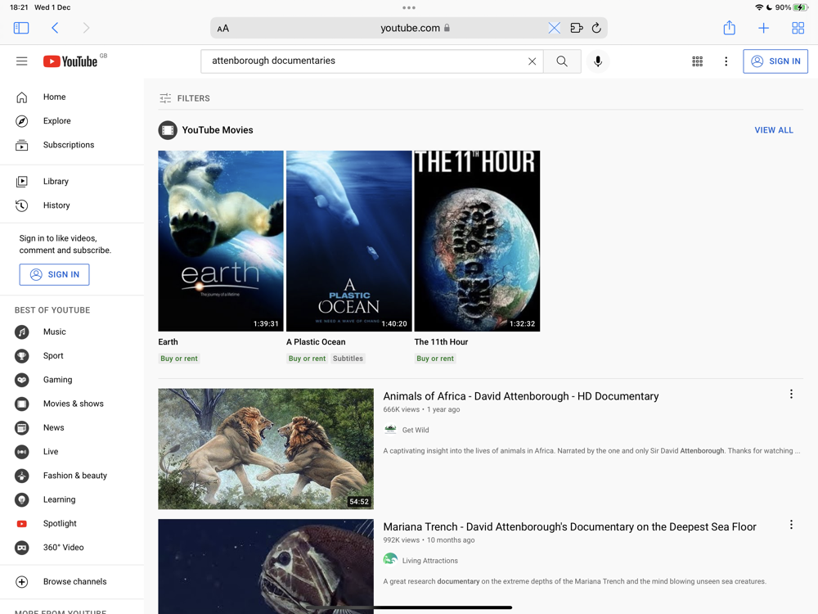Click SIGN IN in the header
This screenshot has width=818, height=614.
coord(775,61)
